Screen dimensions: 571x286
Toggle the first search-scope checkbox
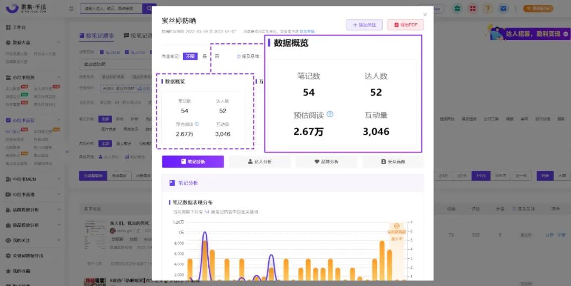[102, 52]
